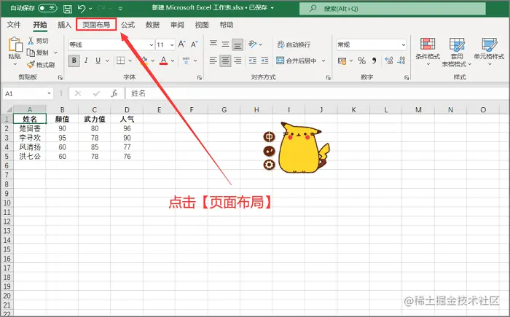Open the font size 11 dropdown

pyautogui.click(x=172, y=45)
